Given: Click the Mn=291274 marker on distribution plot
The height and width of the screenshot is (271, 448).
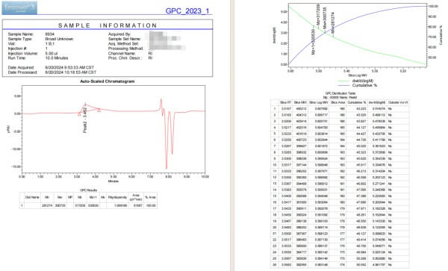Looking at the screenshot, I should (332, 23).
